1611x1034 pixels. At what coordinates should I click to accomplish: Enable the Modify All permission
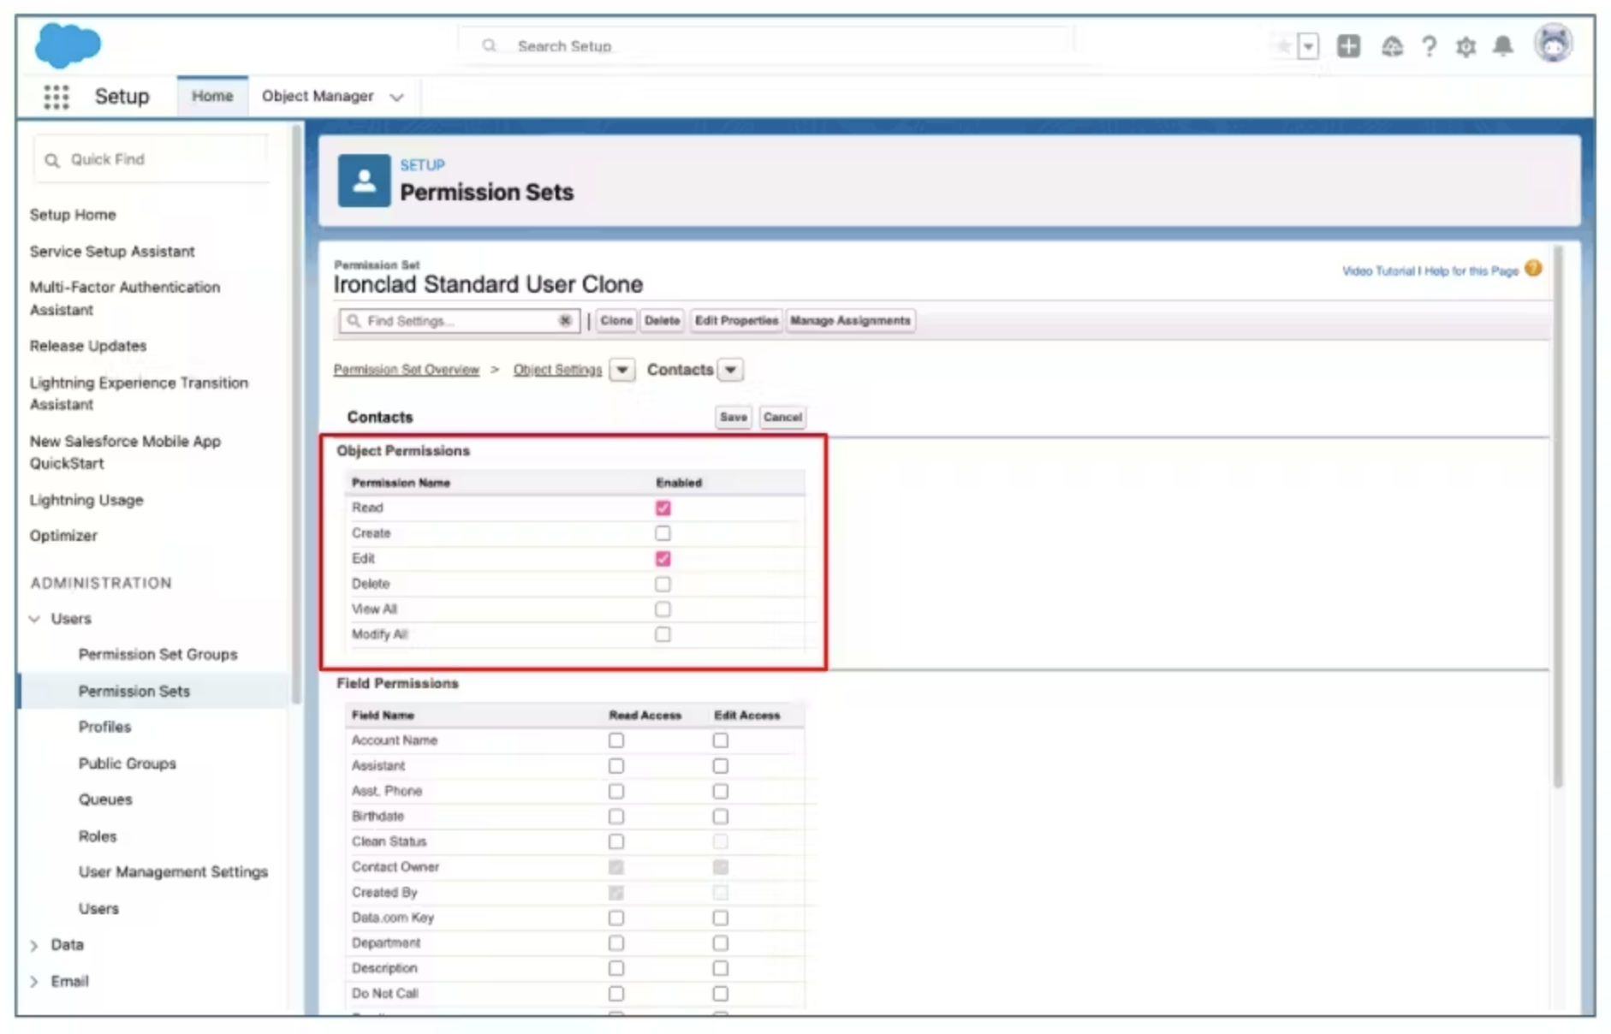[x=663, y=634]
